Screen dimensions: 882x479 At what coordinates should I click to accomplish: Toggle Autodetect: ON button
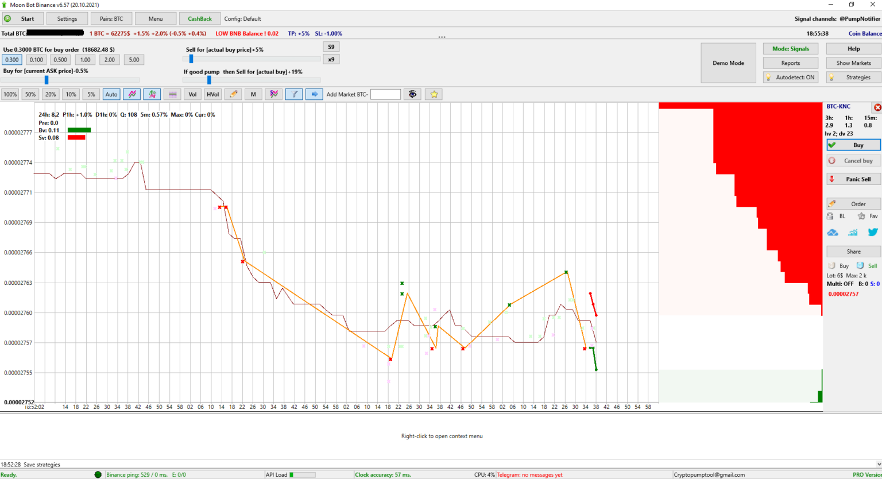pyautogui.click(x=791, y=78)
